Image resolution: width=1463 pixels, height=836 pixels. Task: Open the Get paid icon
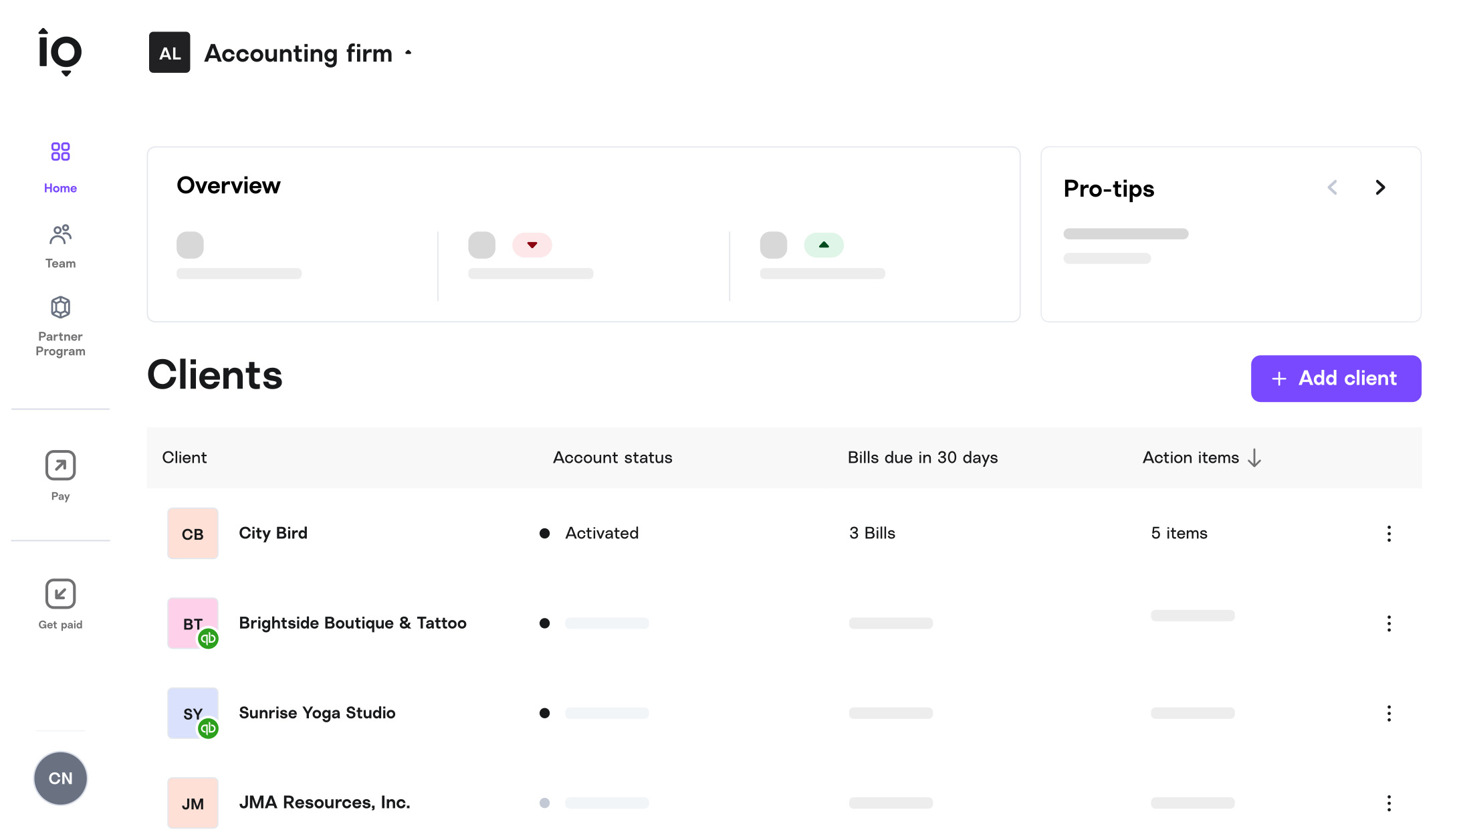coord(60,594)
